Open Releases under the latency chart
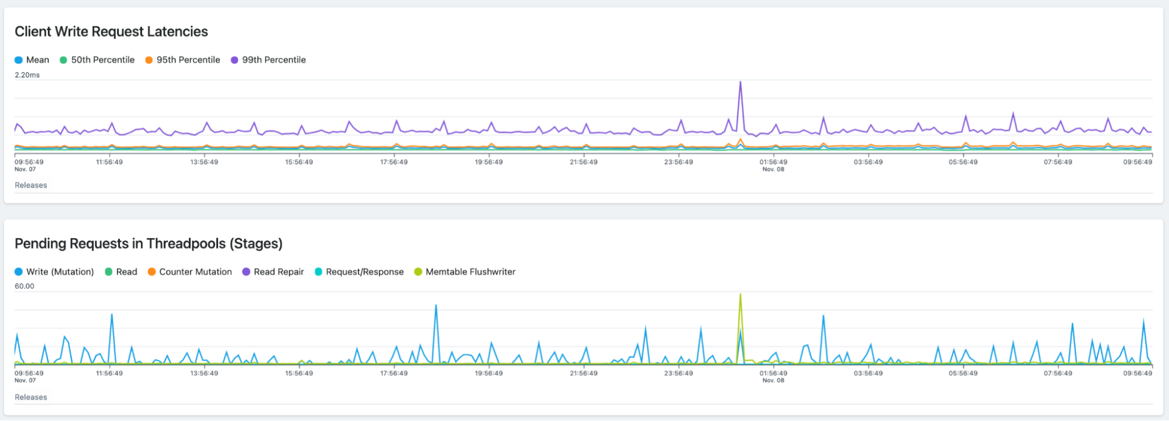 (x=31, y=185)
